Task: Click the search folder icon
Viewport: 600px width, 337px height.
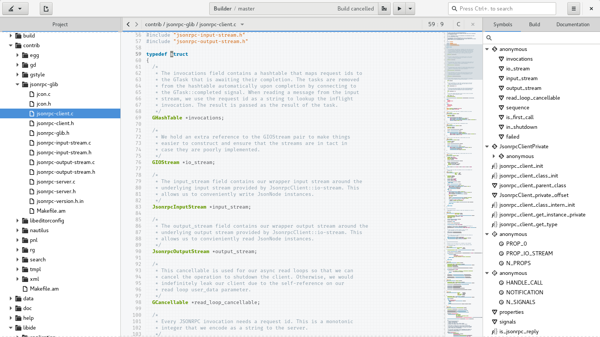Action: pyautogui.click(x=25, y=259)
